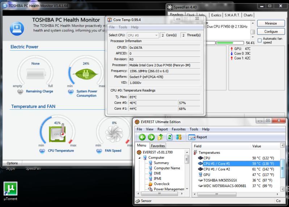This screenshot has width=289, height=207.
Task: Click the CPU Temperature link
Action: pos(61,151)
